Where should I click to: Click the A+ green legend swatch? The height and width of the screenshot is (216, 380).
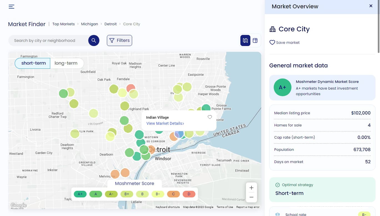(x=80, y=194)
